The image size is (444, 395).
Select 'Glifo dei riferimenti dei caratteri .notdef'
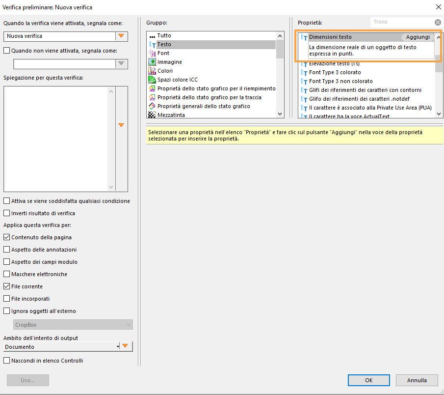(x=359, y=99)
